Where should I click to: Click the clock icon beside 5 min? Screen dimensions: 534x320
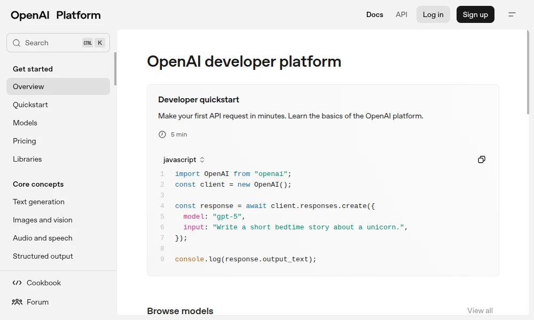162,134
